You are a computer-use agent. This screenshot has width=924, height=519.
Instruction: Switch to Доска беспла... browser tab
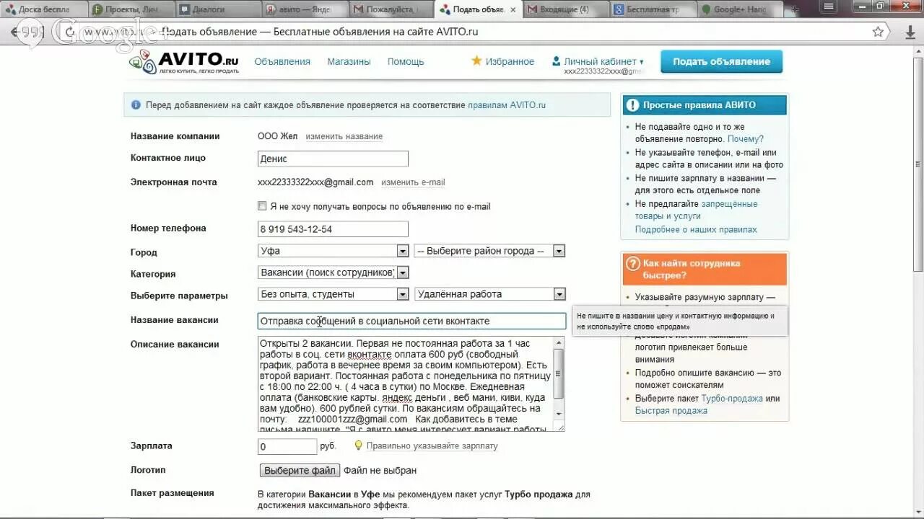tap(45, 9)
